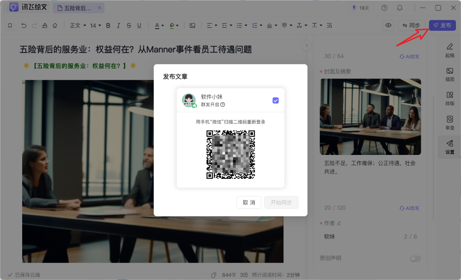Open the bullet list dropdown

click(x=242, y=26)
